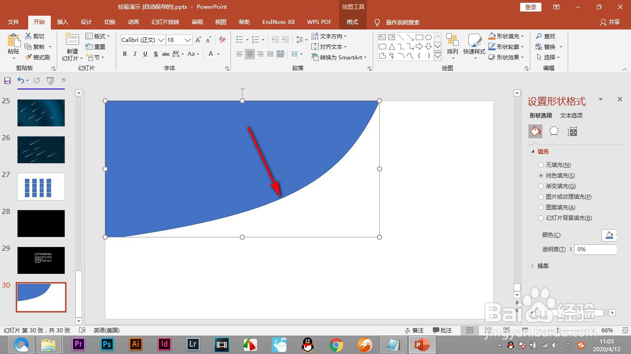Toggle Underline formatting
This screenshot has width=631, height=354.
click(145, 54)
